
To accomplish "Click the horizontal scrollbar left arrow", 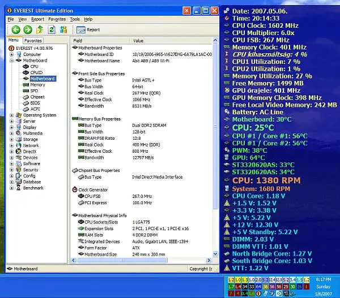I will 73,260.
